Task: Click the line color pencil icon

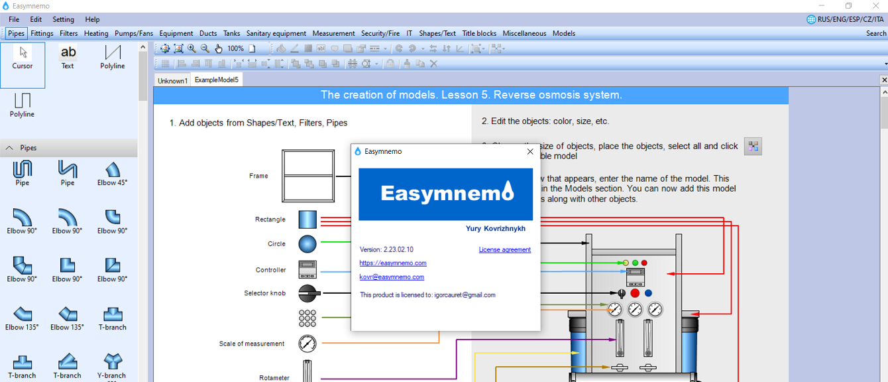Action: 295,48
